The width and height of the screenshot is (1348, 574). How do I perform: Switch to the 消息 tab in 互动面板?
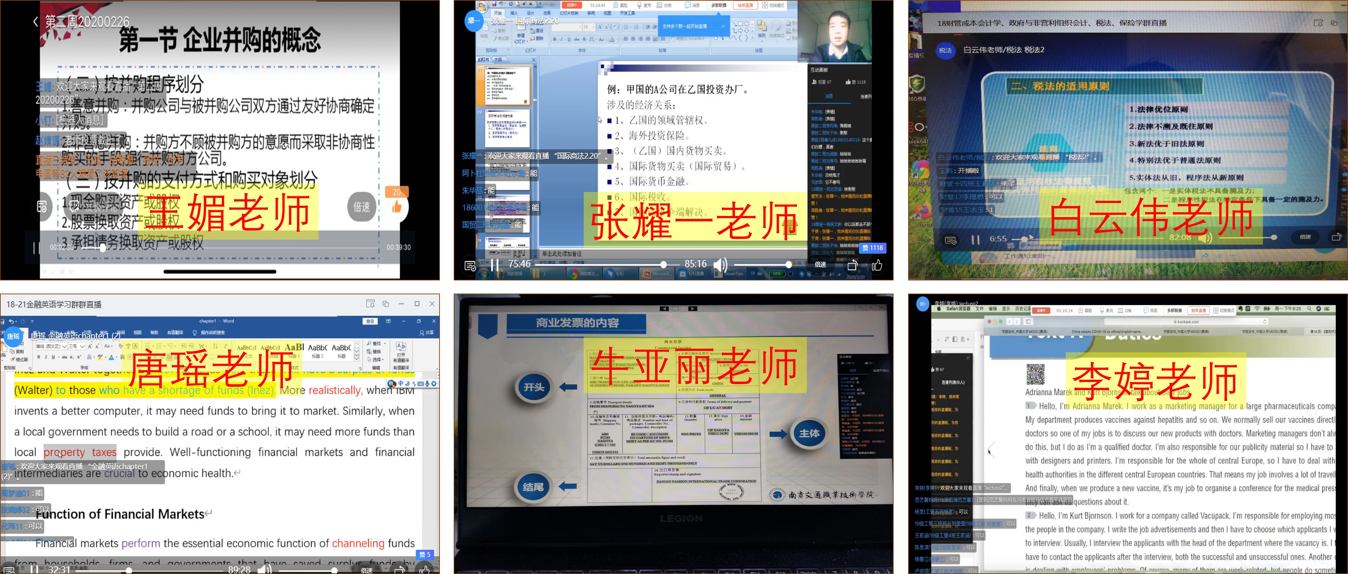[x=829, y=96]
